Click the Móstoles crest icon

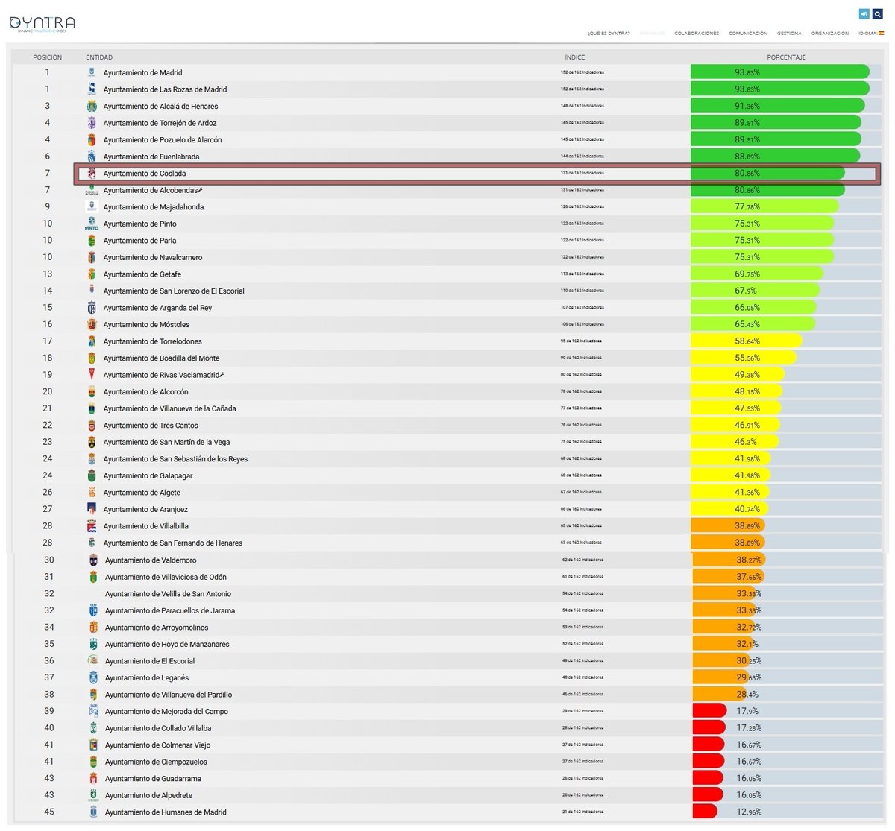pyautogui.click(x=92, y=324)
